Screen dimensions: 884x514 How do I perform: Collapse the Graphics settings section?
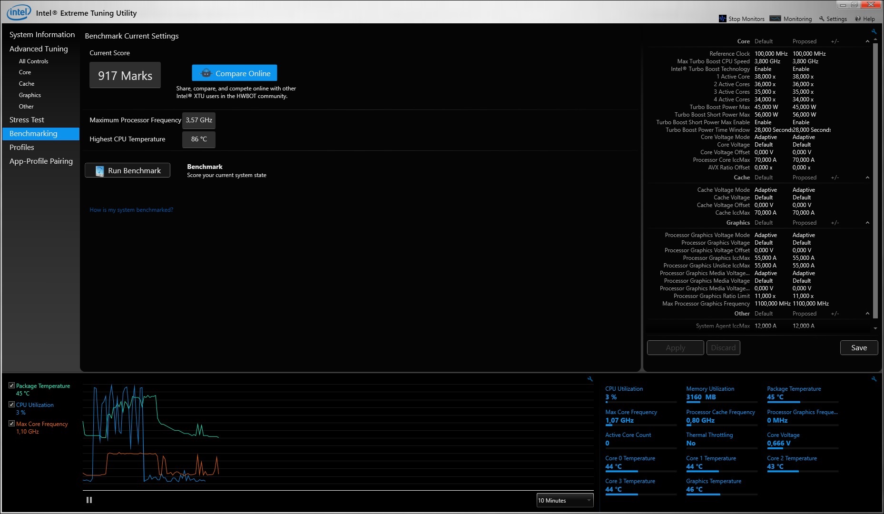point(867,223)
